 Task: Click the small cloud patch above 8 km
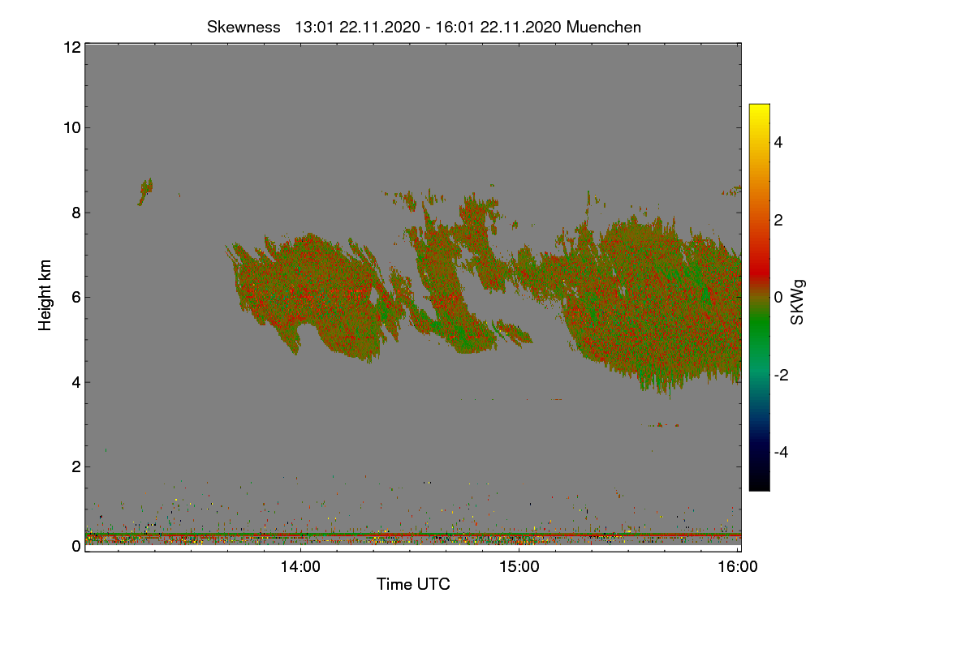pos(145,192)
